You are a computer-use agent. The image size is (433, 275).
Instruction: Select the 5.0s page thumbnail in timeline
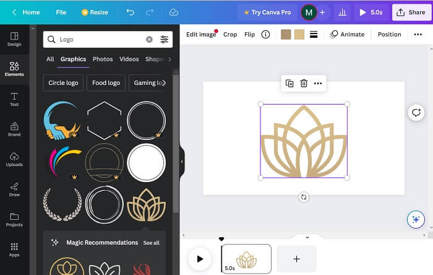[x=247, y=259]
